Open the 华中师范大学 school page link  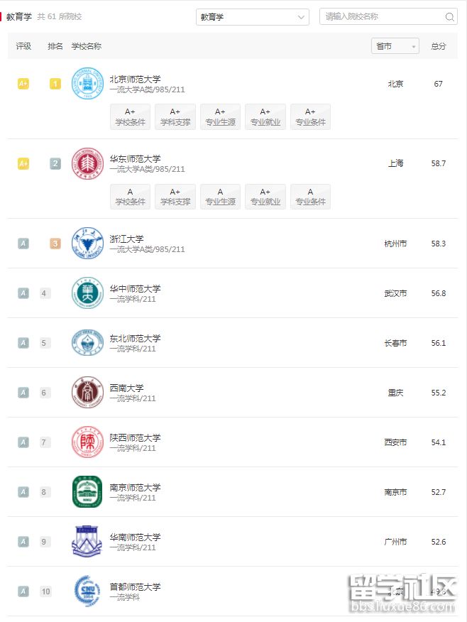coord(136,289)
